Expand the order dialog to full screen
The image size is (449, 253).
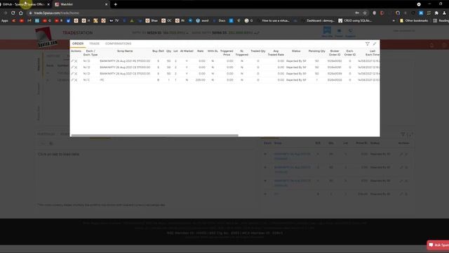click(x=375, y=44)
